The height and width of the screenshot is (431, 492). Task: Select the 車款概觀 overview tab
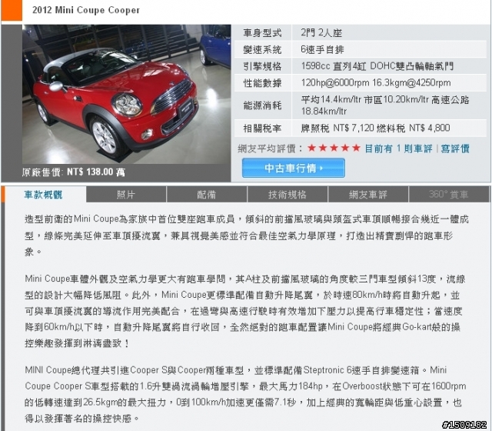point(44,195)
